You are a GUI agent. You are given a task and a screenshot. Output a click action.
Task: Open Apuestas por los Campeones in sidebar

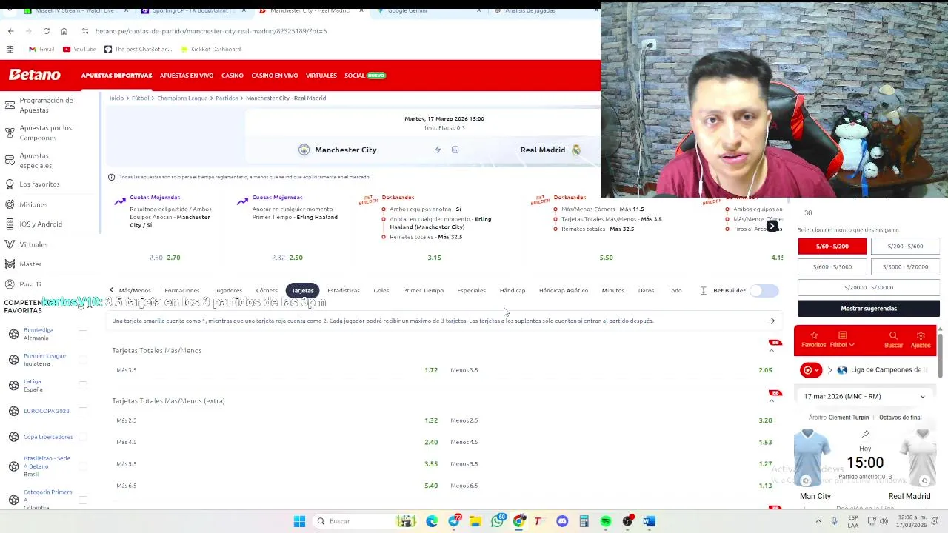point(46,133)
